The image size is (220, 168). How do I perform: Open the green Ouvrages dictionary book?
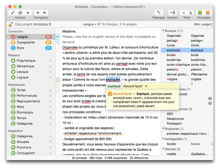pyautogui.click(x=200, y=13)
